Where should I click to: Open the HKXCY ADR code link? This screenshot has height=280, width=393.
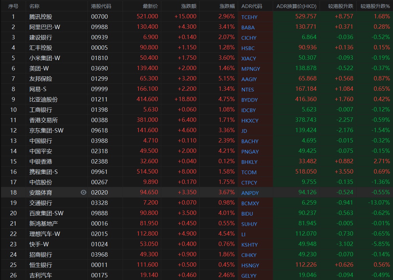(250, 120)
